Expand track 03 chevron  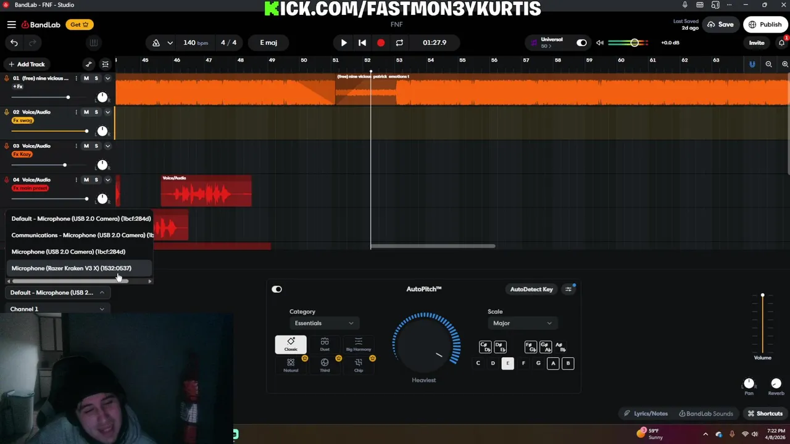pyautogui.click(x=107, y=146)
